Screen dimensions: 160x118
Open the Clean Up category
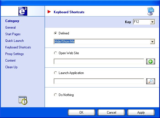click(x=11, y=67)
